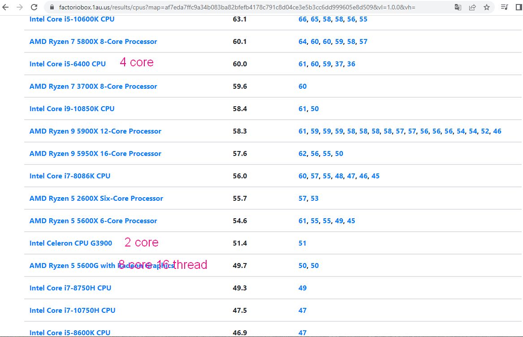Open result 52 in the Ryzen 9 5900X row
Viewport: 523px width, 337px height.
tap(485, 131)
